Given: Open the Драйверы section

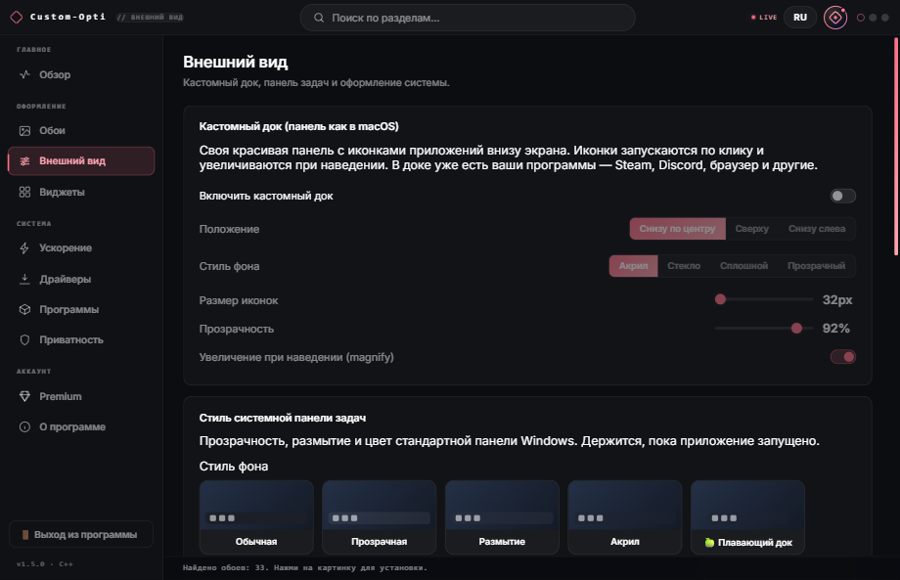Looking at the screenshot, I should (81, 279).
